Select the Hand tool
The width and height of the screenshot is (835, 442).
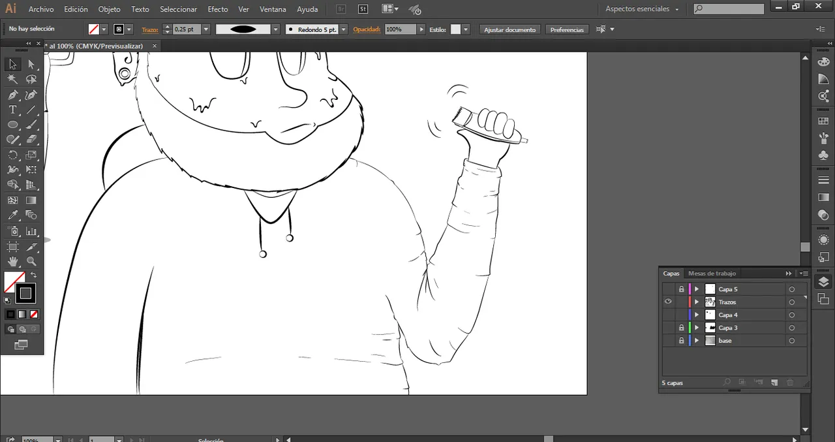(x=12, y=262)
